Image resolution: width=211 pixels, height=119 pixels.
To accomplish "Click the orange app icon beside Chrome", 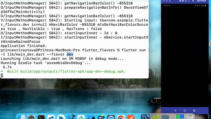I will tap(131, 117).
